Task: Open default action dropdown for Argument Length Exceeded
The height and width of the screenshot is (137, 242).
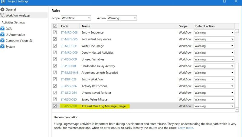Action: coord(214,73)
